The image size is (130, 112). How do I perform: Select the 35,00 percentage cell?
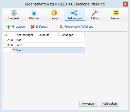click(x=9, y=45)
